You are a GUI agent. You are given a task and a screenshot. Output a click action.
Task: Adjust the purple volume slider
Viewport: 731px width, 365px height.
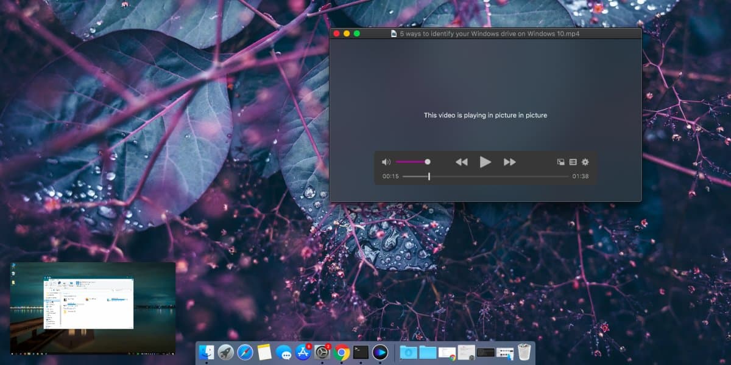tap(412, 162)
